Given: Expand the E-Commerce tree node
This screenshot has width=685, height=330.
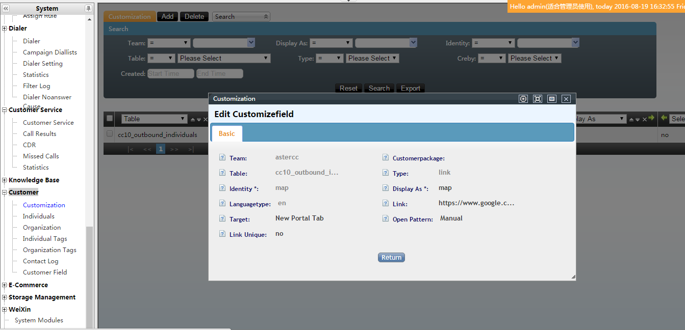Looking at the screenshot, I should click(5, 285).
